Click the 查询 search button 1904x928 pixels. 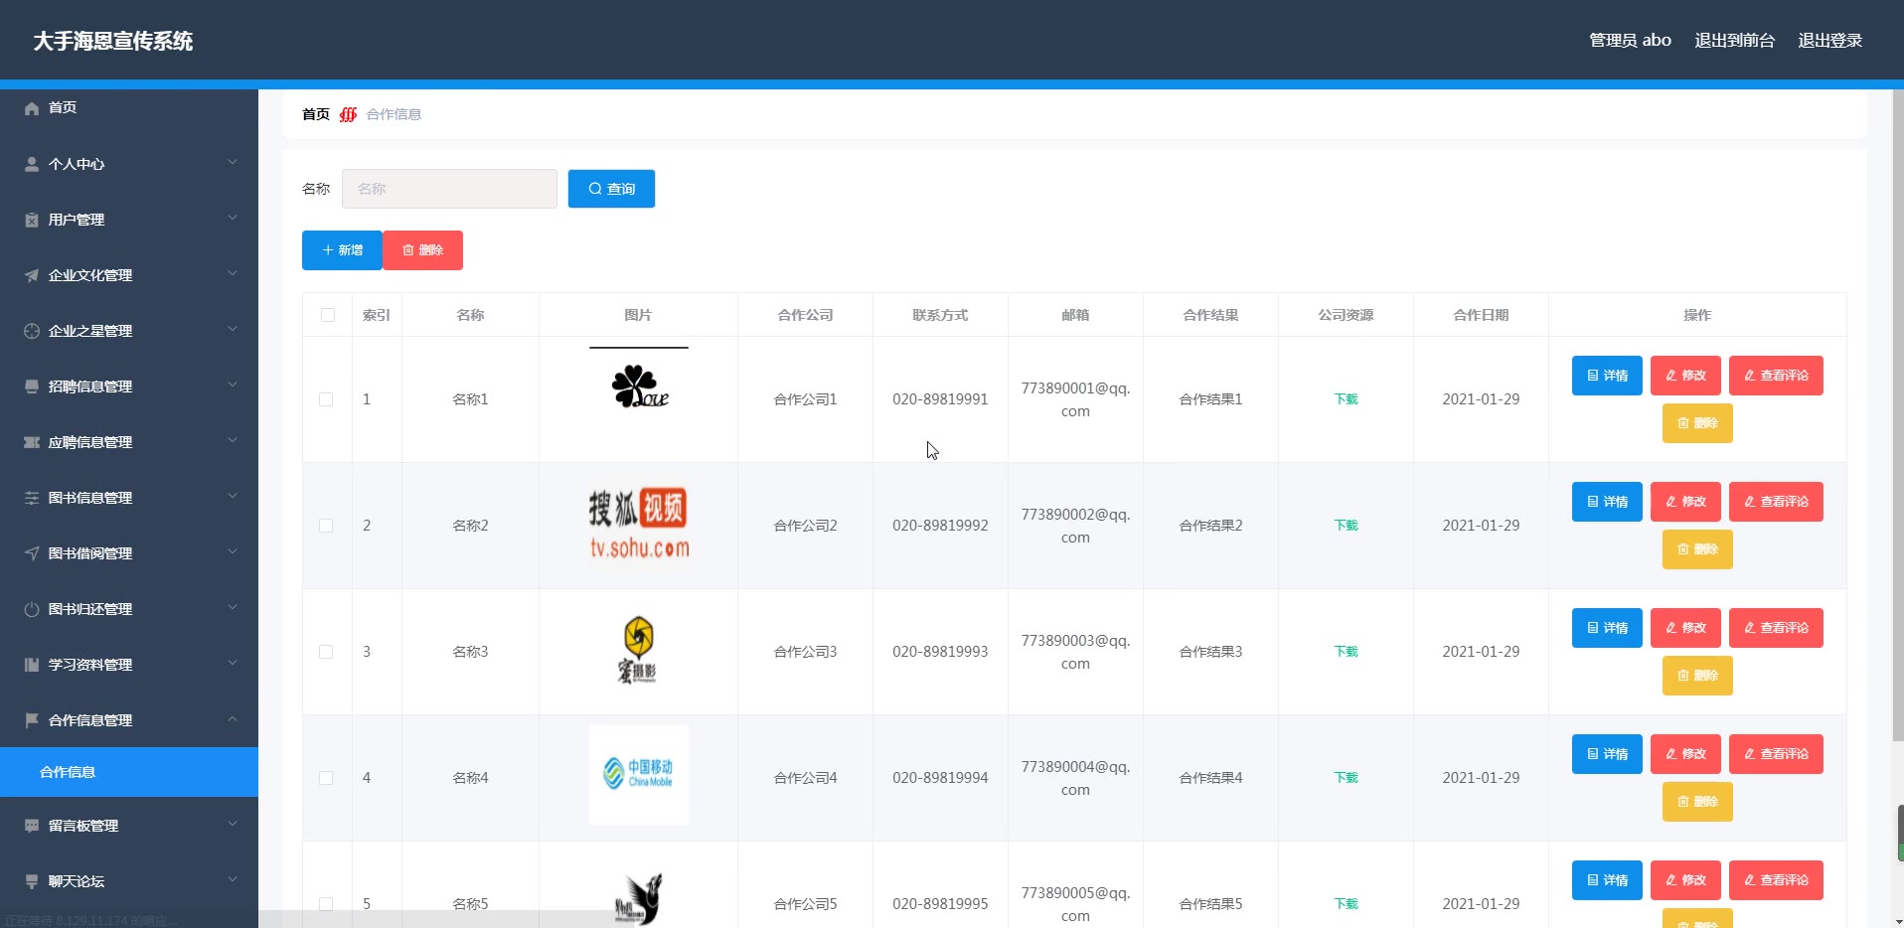pyautogui.click(x=611, y=189)
